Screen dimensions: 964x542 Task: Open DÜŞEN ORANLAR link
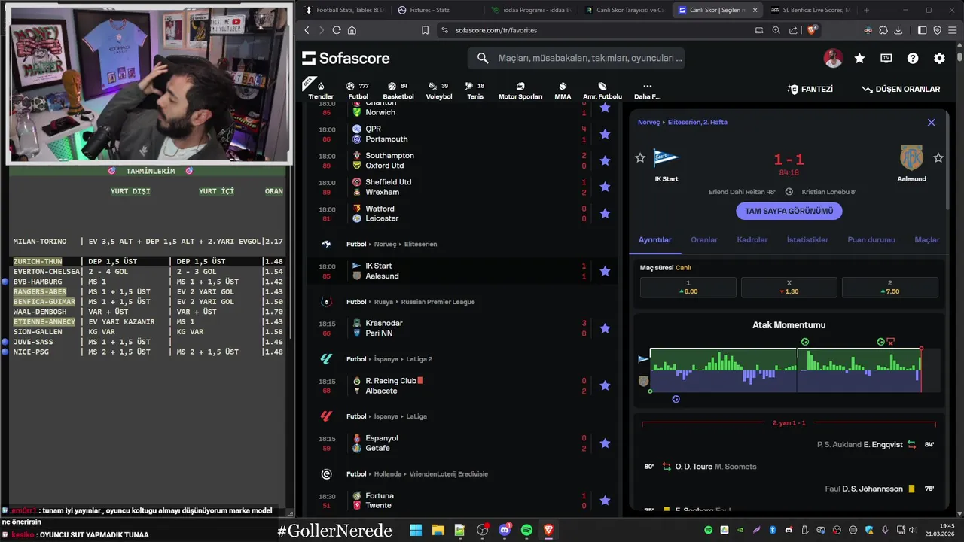pos(901,89)
